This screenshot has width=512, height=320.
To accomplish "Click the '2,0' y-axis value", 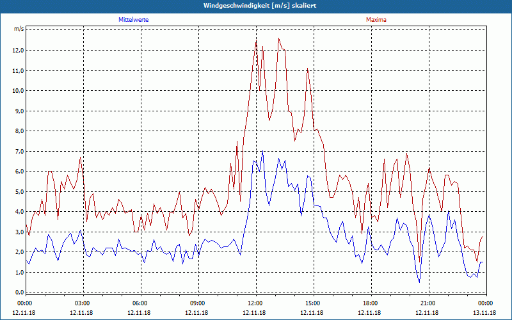I will (x=20, y=252).
